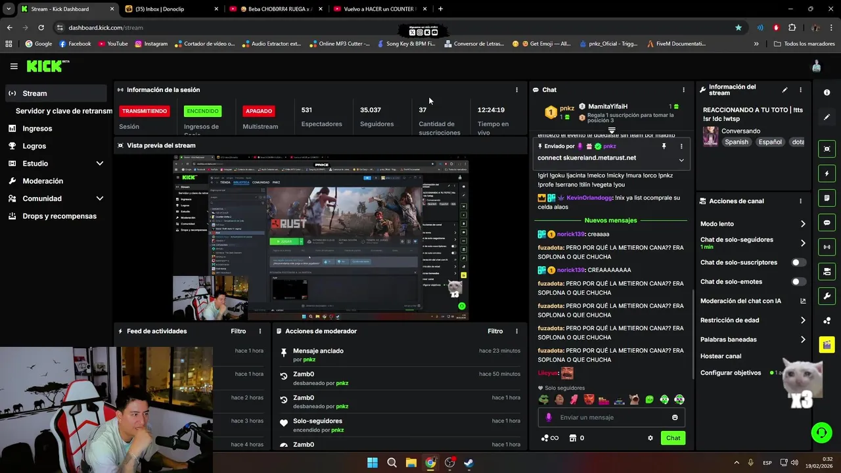The image size is (841, 473).
Task: Click the green Chat send button
Action: pyautogui.click(x=673, y=438)
